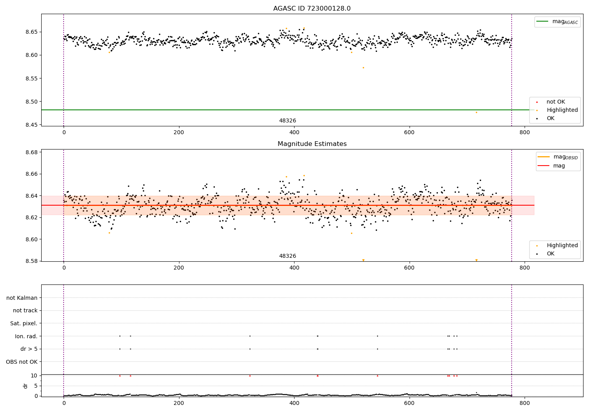Click the 'Sat. pixel.' axis label

click(x=24, y=323)
